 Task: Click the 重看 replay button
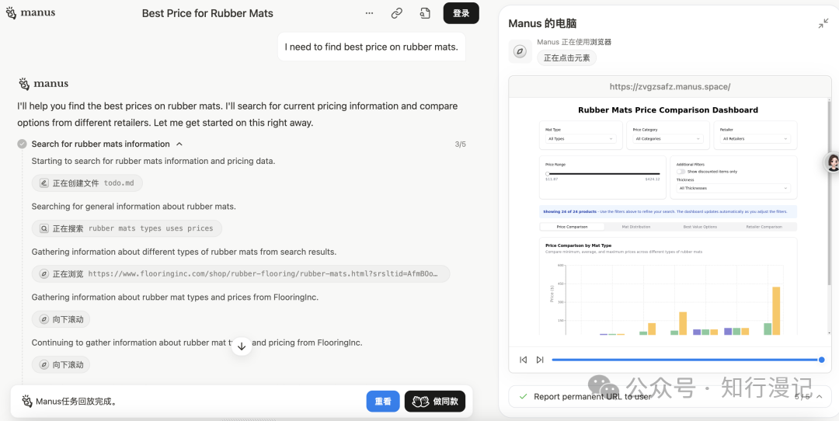383,402
